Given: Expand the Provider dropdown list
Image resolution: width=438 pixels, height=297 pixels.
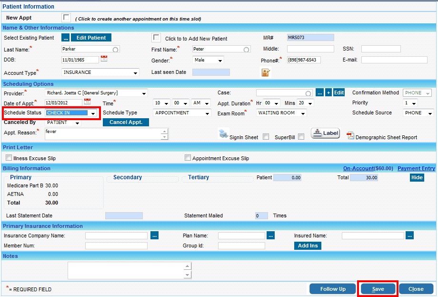Looking at the screenshot, I should pyautogui.click(x=144, y=93).
